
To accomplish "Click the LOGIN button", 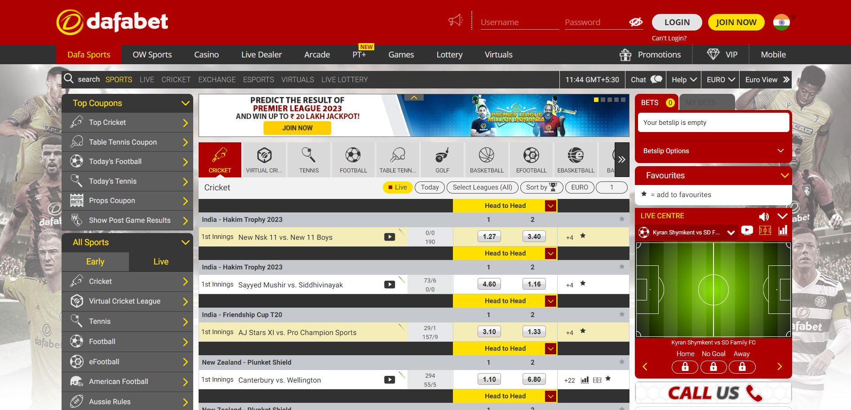I will tap(677, 22).
